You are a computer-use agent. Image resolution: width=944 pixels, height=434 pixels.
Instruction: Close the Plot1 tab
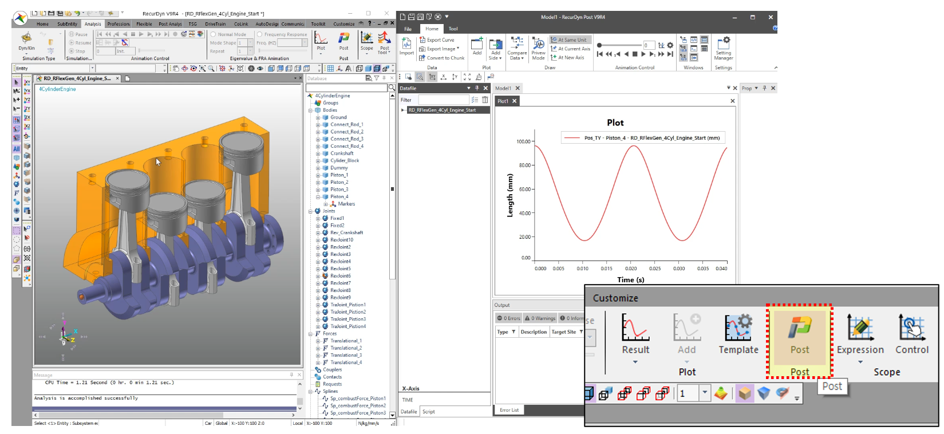tap(514, 101)
